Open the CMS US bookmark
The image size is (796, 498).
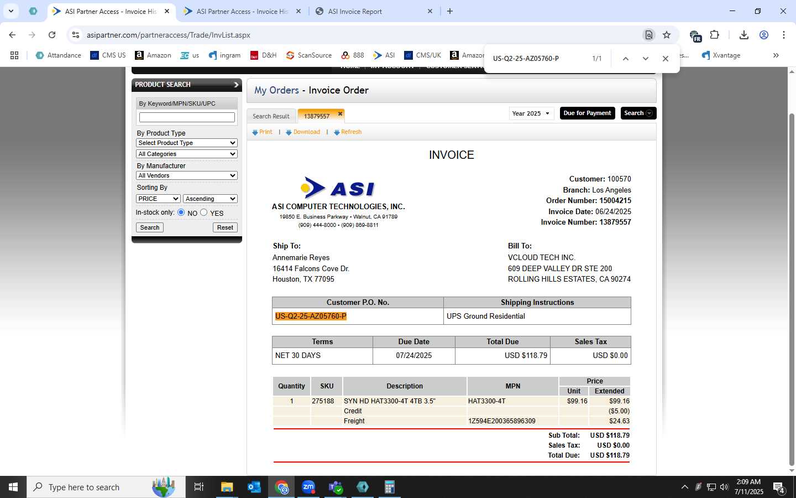click(108, 55)
